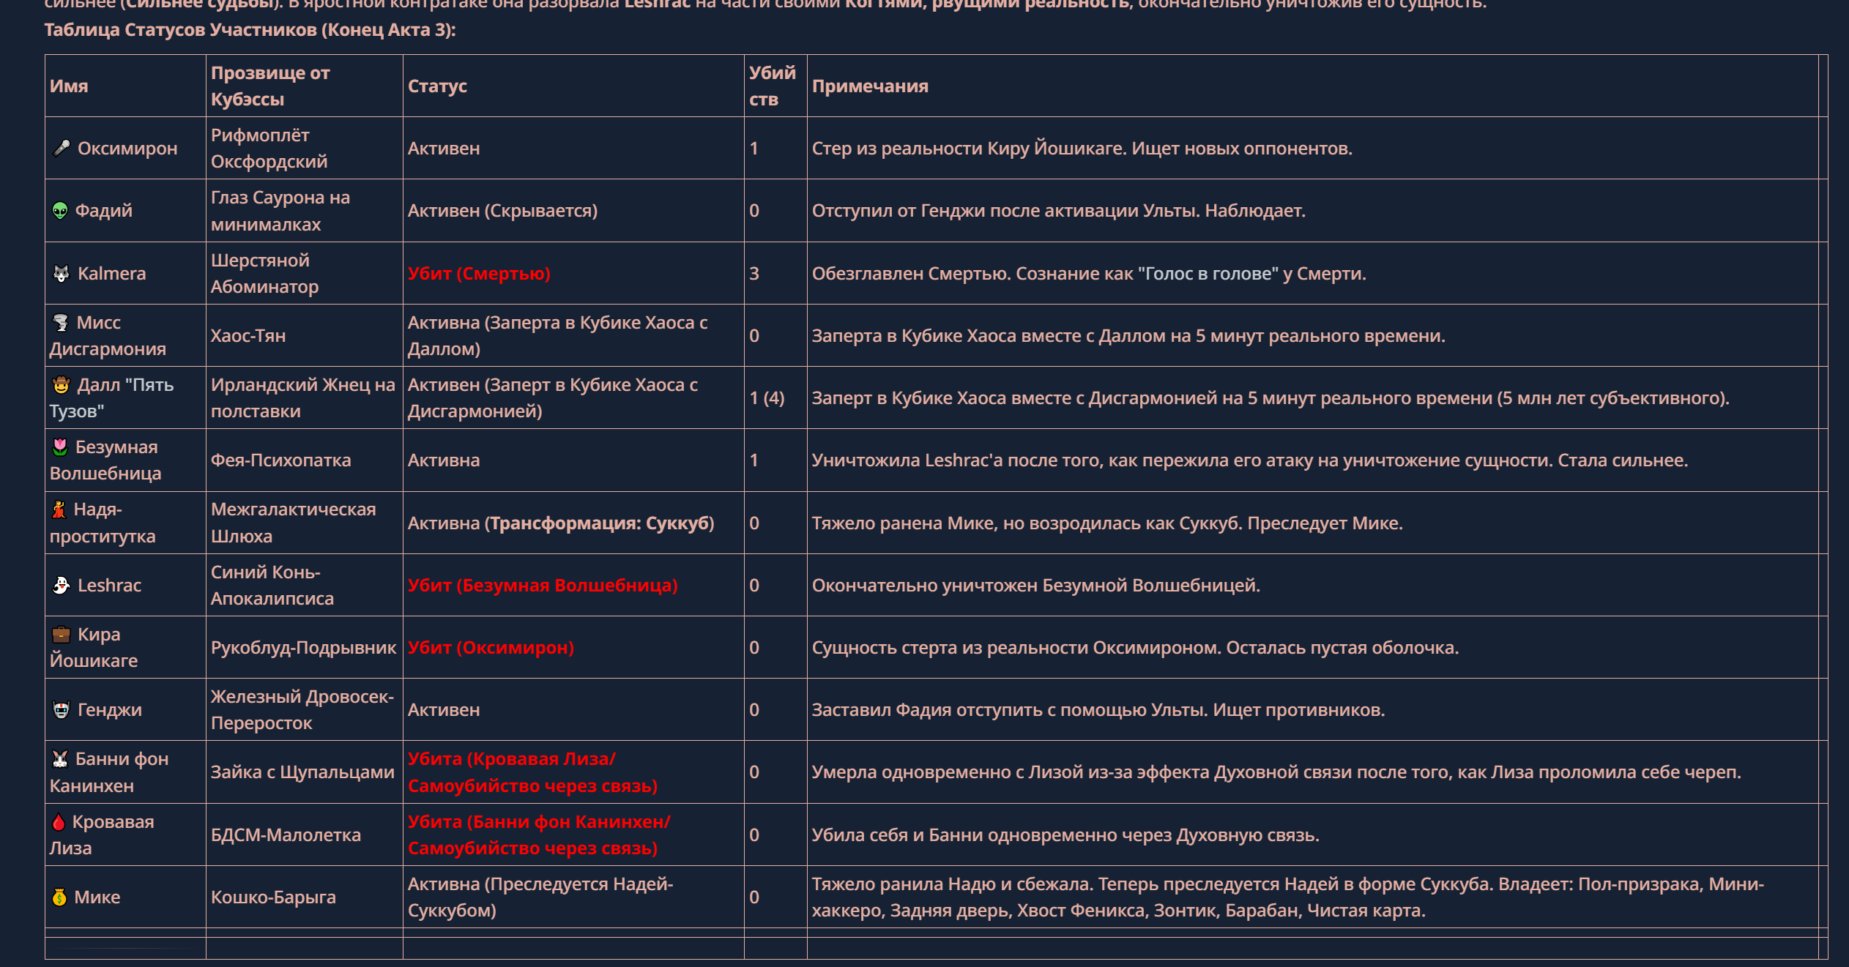Image resolution: width=1849 pixels, height=967 pixels.
Task: Select the heading 'Таблица Статусов Участников (Конец Акта 3):'
Action: click(250, 30)
